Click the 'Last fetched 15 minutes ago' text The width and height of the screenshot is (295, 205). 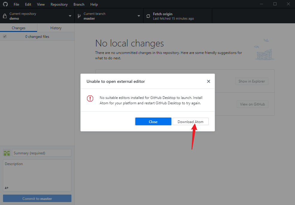click(x=173, y=18)
